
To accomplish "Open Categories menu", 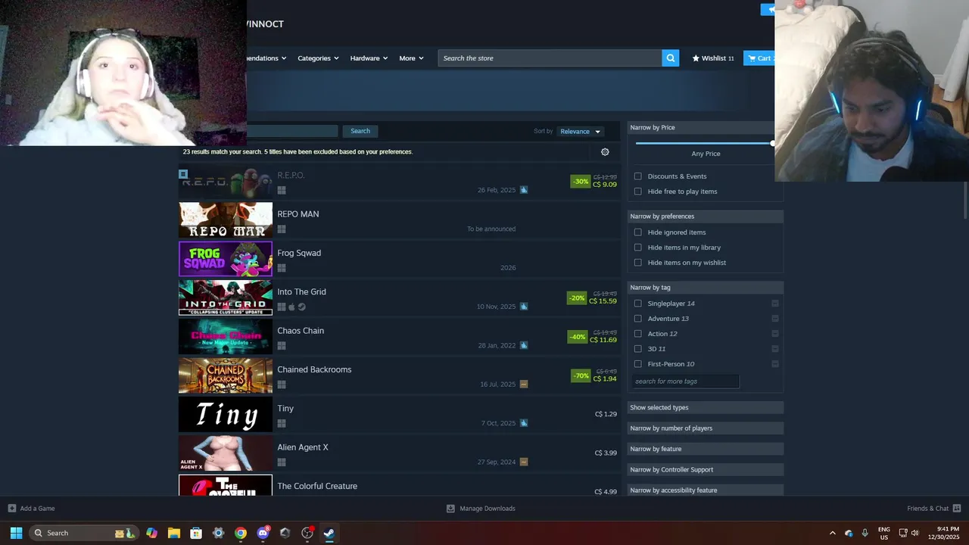I will coord(318,58).
